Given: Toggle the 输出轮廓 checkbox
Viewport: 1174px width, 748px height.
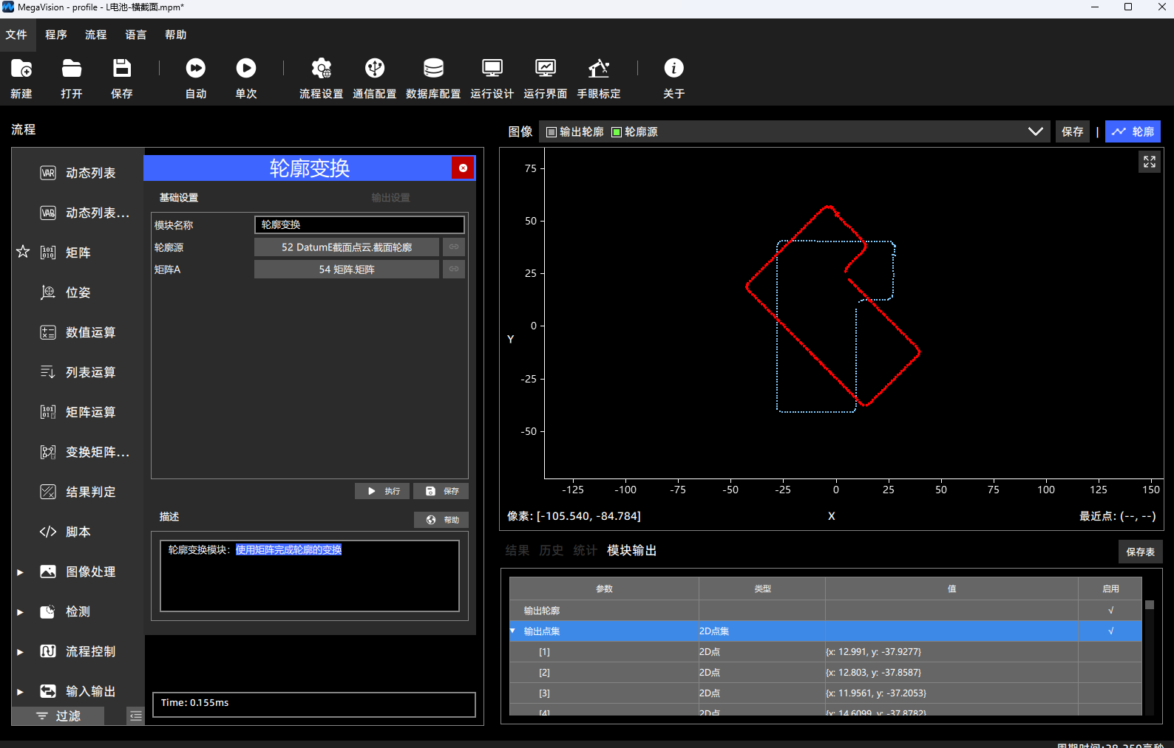Looking at the screenshot, I should click(x=552, y=132).
